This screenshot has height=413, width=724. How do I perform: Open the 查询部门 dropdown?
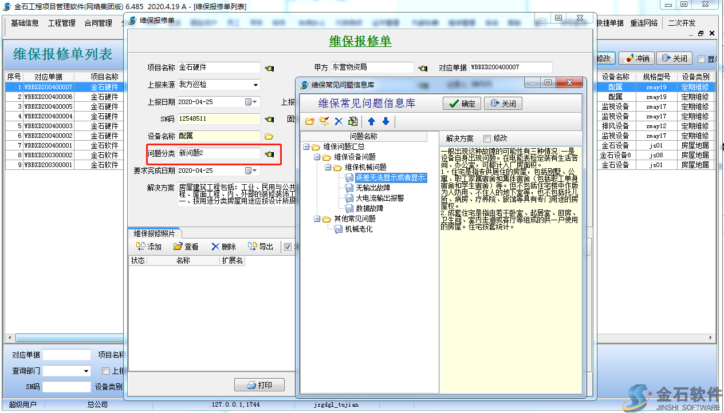pyautogui.click(x=86, y=371)
